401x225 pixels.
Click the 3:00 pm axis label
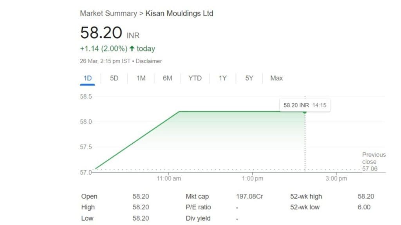point(336,179)
